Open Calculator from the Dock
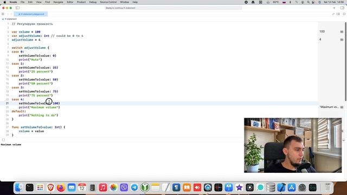 click(x=93, y=188)
